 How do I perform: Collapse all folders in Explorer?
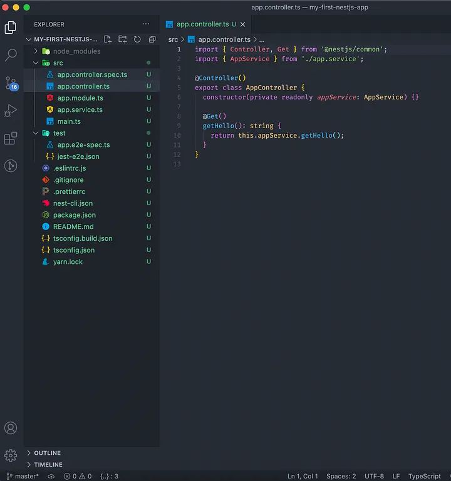pos(152,39)
